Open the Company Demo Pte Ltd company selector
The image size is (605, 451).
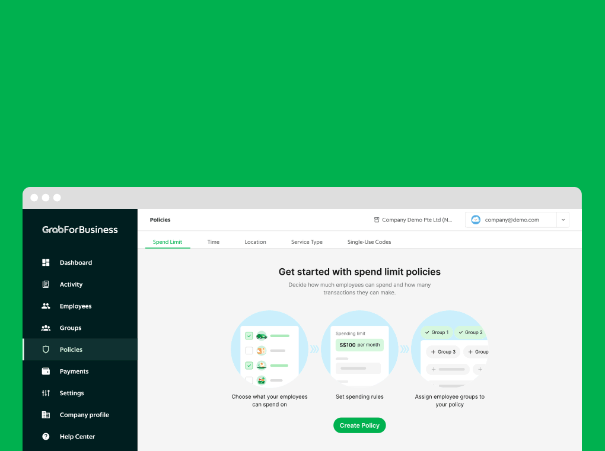pos(413,220)
